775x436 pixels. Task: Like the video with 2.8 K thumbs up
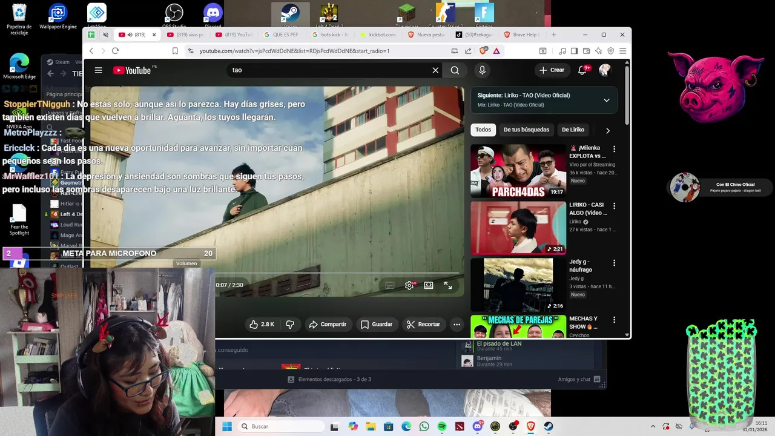262,325
